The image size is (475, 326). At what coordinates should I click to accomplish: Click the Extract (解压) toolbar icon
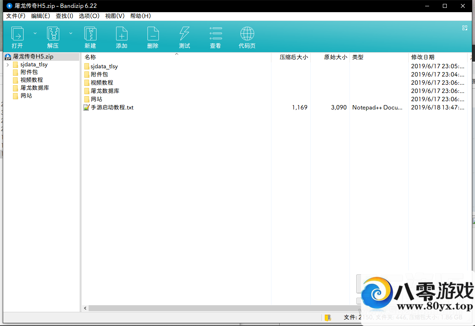[53, 34]
